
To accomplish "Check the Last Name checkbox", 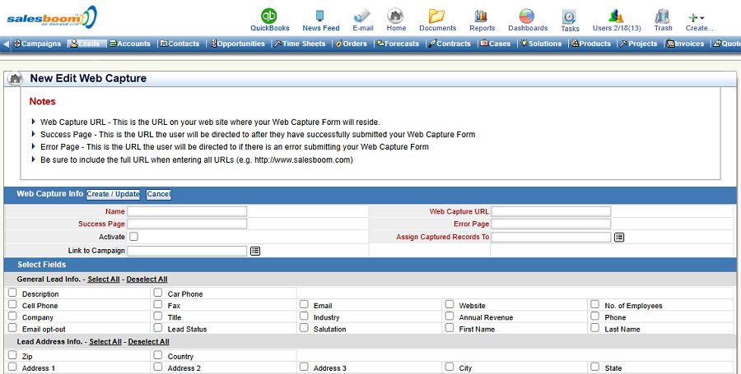I will click(595, 328).
